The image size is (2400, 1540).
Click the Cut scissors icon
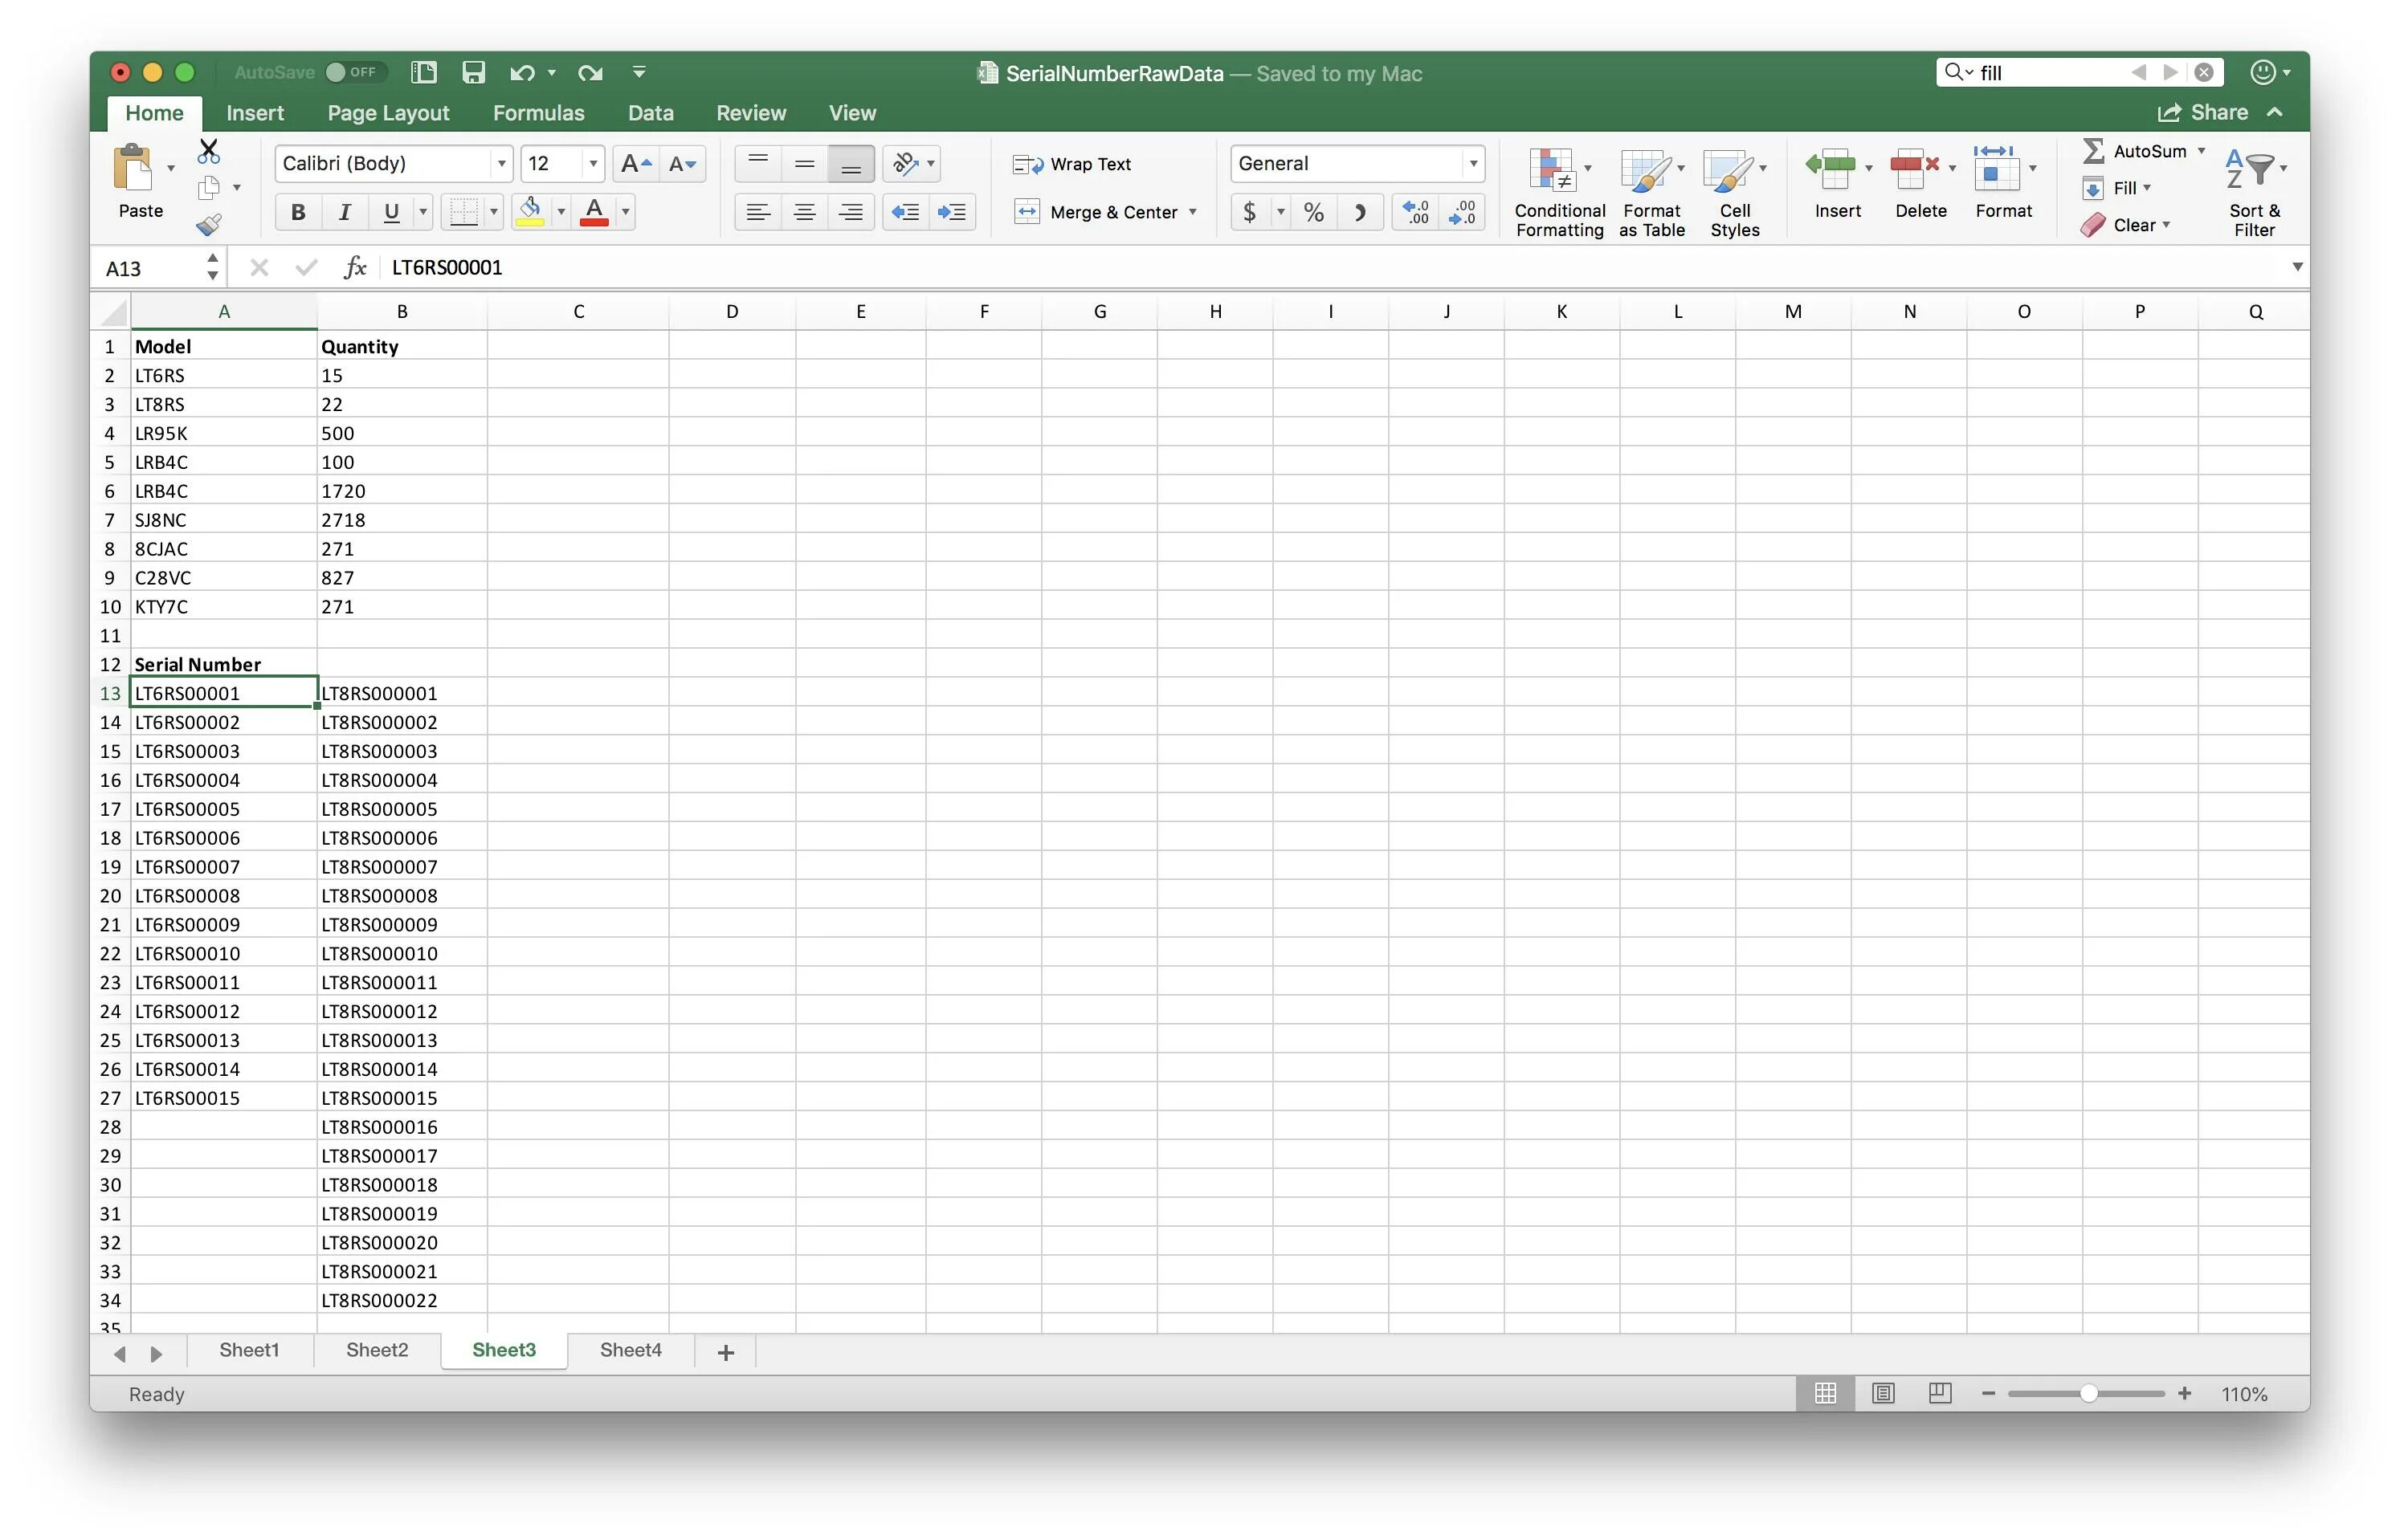point(208,152)
